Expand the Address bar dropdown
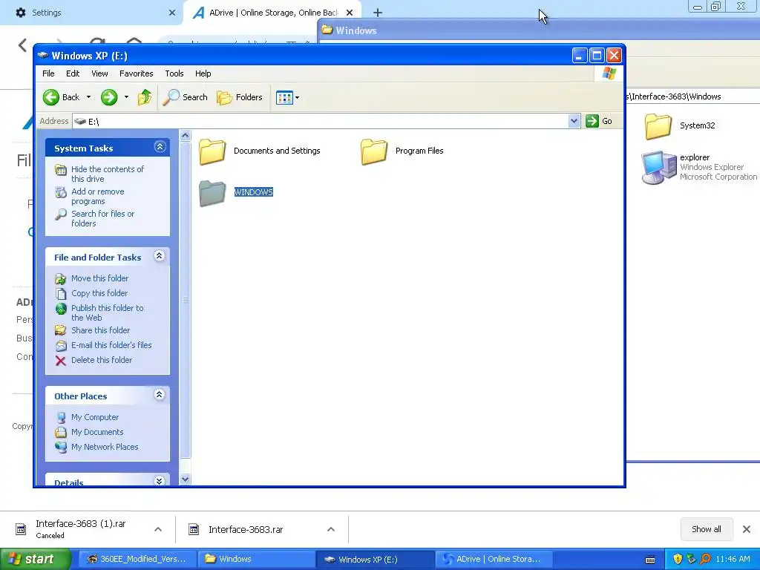760x570 pixels. (574, 121)
